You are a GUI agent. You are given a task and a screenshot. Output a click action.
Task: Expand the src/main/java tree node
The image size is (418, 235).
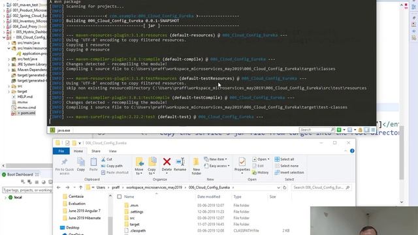8,42
